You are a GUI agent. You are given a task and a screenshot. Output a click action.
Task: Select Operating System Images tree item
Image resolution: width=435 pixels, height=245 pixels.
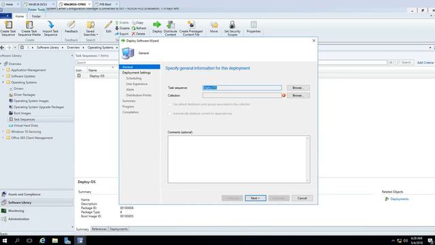[31, 101]
